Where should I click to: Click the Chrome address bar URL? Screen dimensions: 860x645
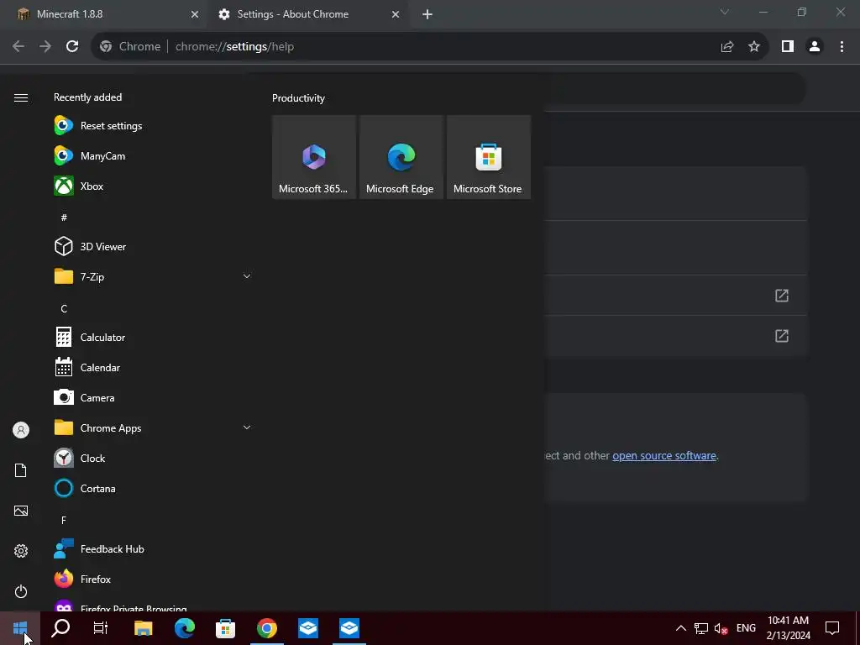point(235,47)
